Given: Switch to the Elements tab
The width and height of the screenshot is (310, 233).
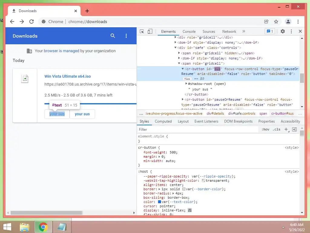Looking at the screenshot, I should coord(168,32).
